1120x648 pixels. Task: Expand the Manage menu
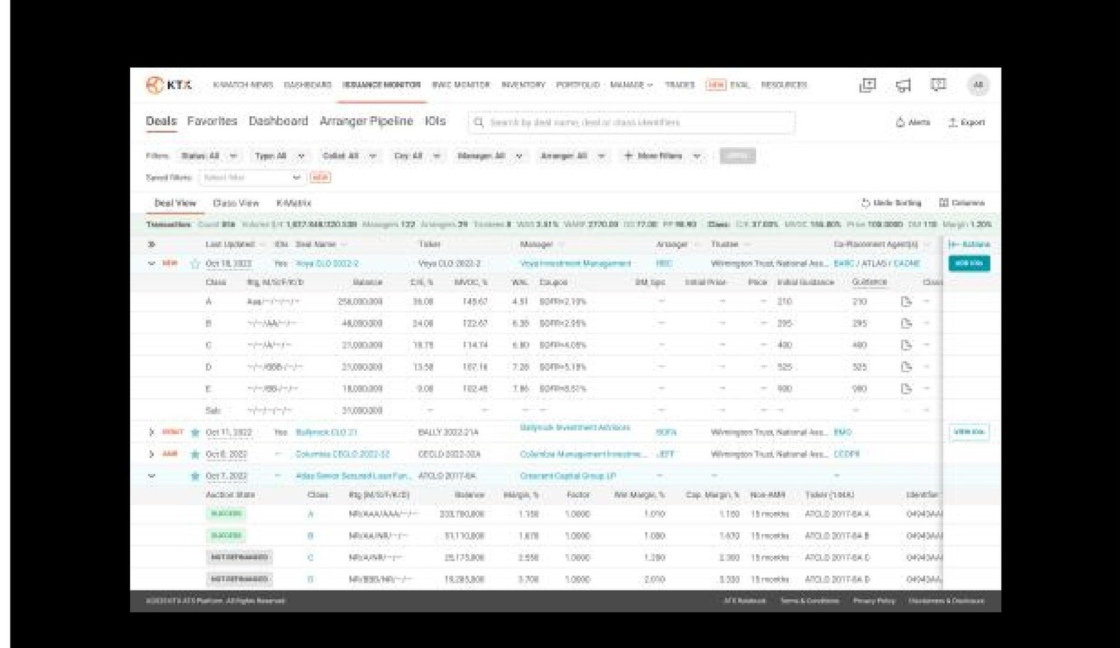(x=631, y=85)
